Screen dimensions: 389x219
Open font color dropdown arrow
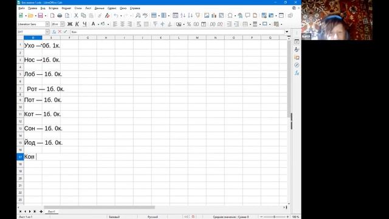click(98, 24)
